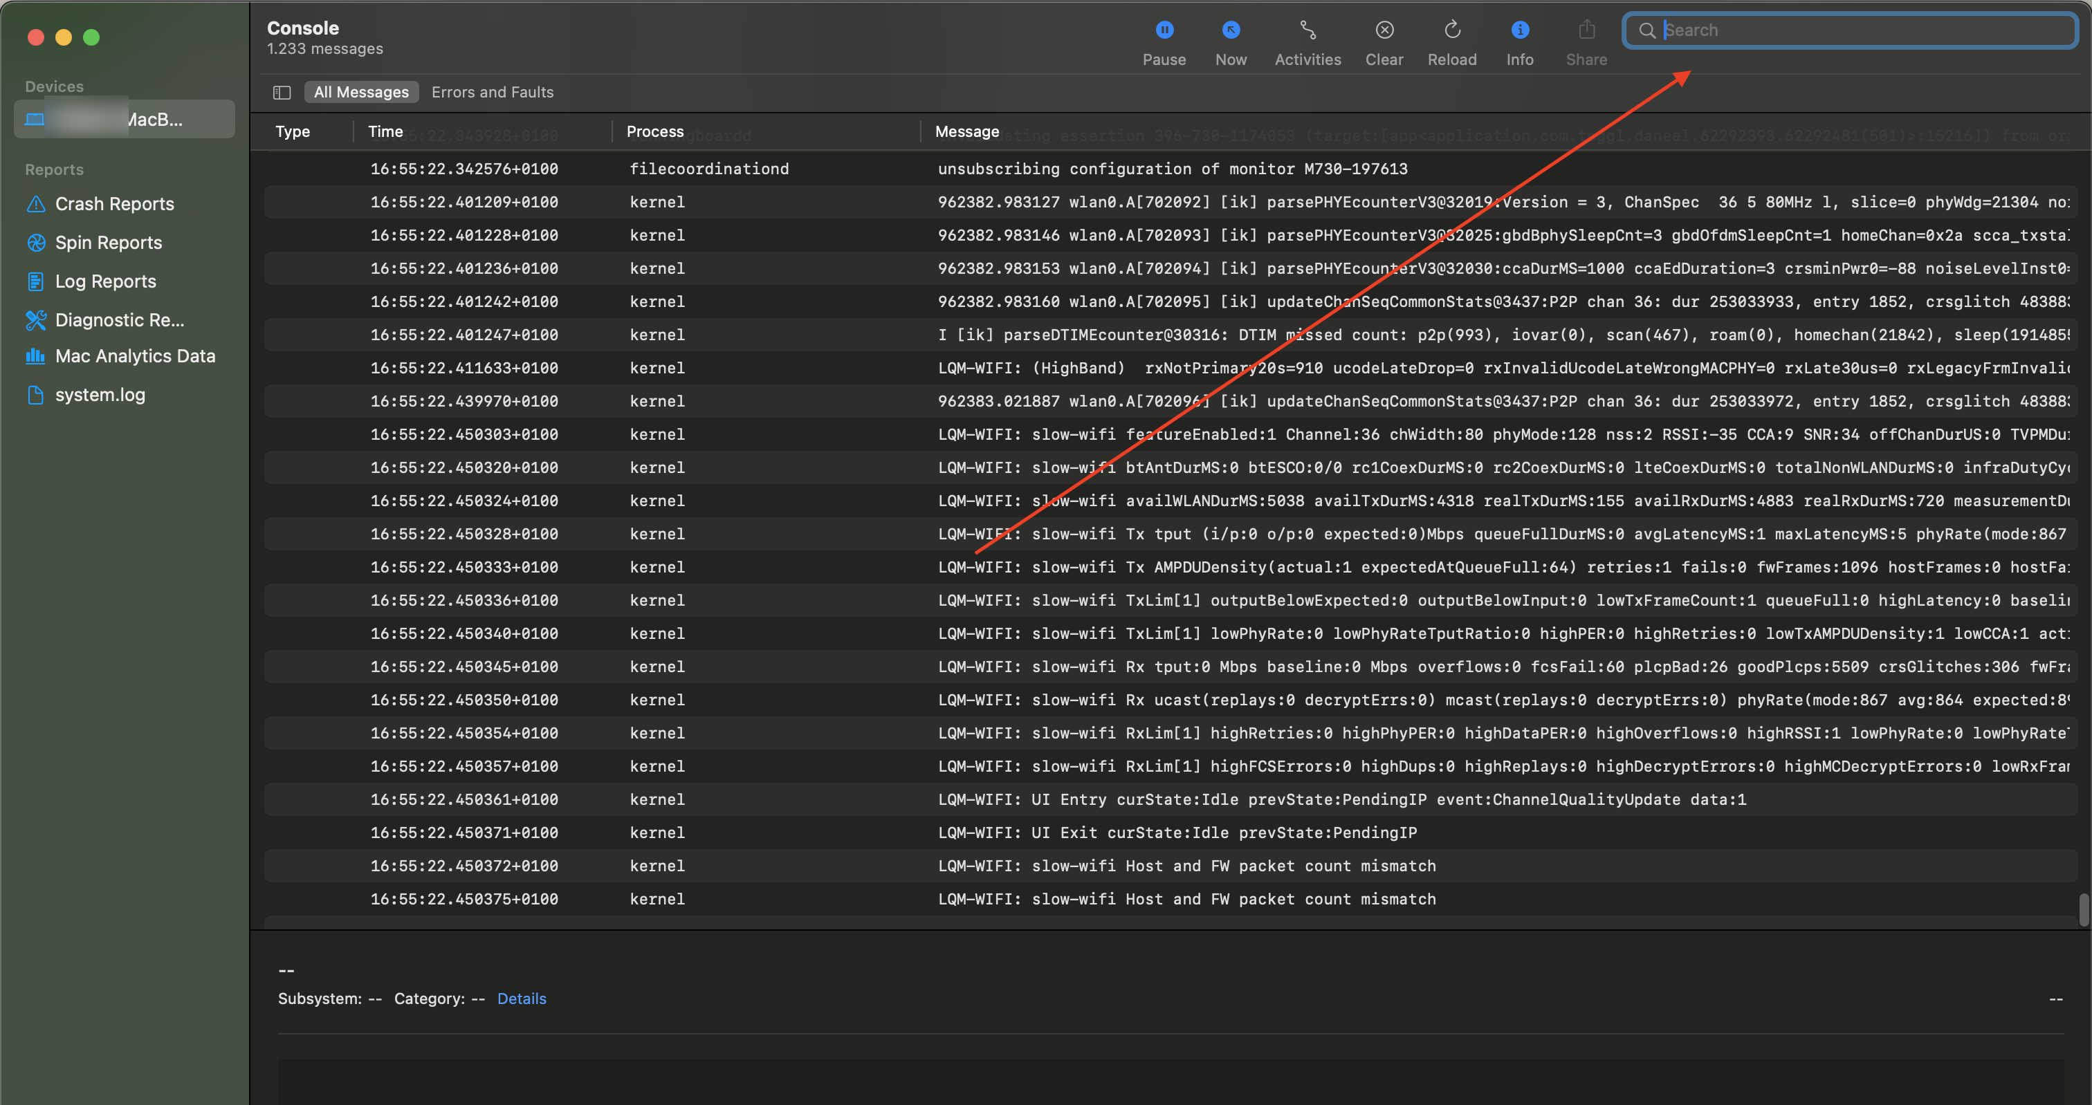The image size is (2092, 1105).
Task: Sort by the Process column header
Action: click(x=654, y=131)
